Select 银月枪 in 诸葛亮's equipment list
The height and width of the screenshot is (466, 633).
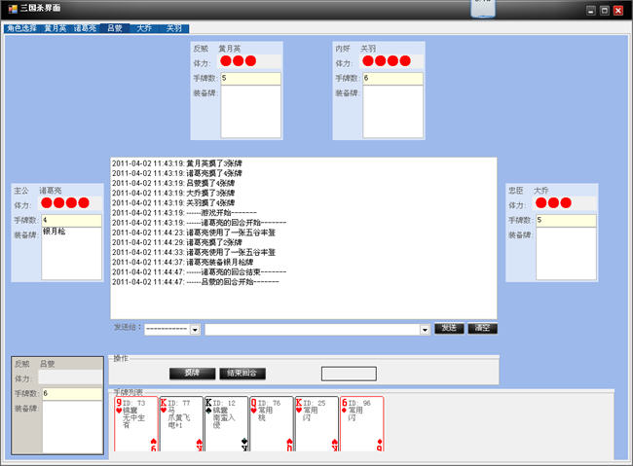55,232
